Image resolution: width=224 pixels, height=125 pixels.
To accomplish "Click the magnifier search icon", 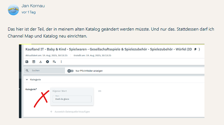I will [x=27, y=70].
